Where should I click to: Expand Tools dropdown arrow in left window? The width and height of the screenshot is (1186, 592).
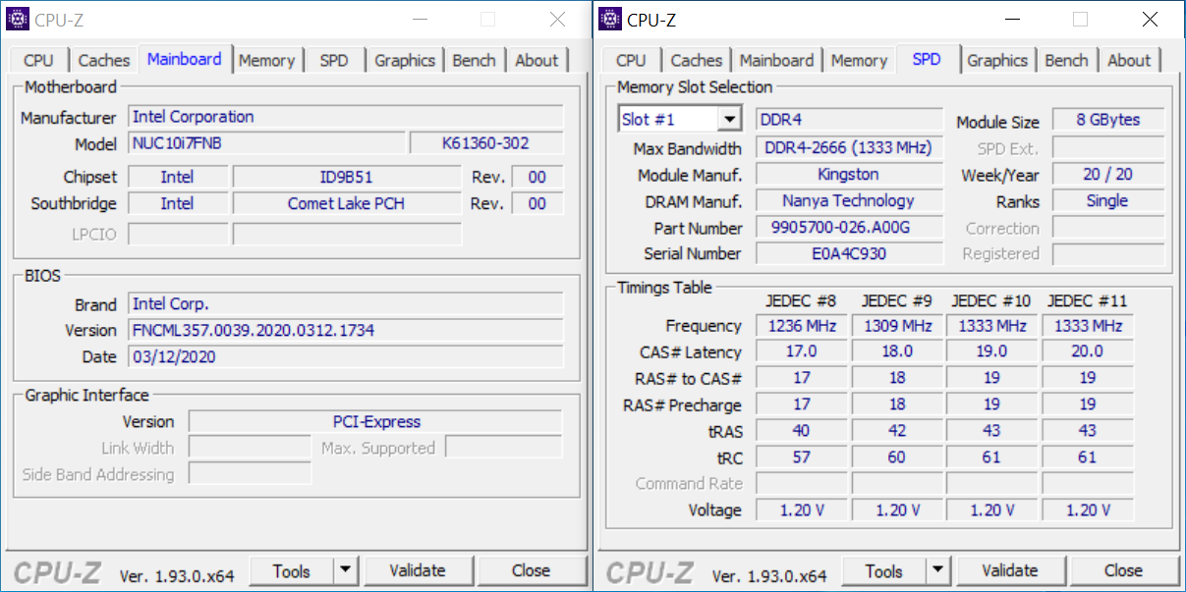pyautogui.click(x=346, y=570)
